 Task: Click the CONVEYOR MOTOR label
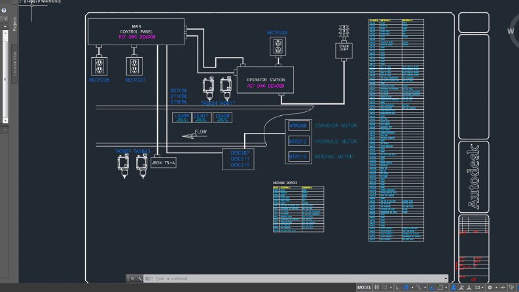pyautogui.click(x=336, y=126)
